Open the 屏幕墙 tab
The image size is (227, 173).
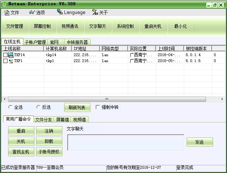(x=62, y=120)
